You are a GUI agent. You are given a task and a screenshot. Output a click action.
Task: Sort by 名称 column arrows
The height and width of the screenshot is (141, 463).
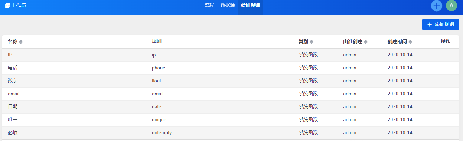[21, 42]
